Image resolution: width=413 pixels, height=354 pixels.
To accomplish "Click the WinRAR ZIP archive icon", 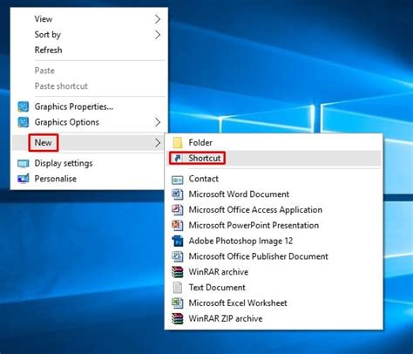I will (x=177, y=318).
